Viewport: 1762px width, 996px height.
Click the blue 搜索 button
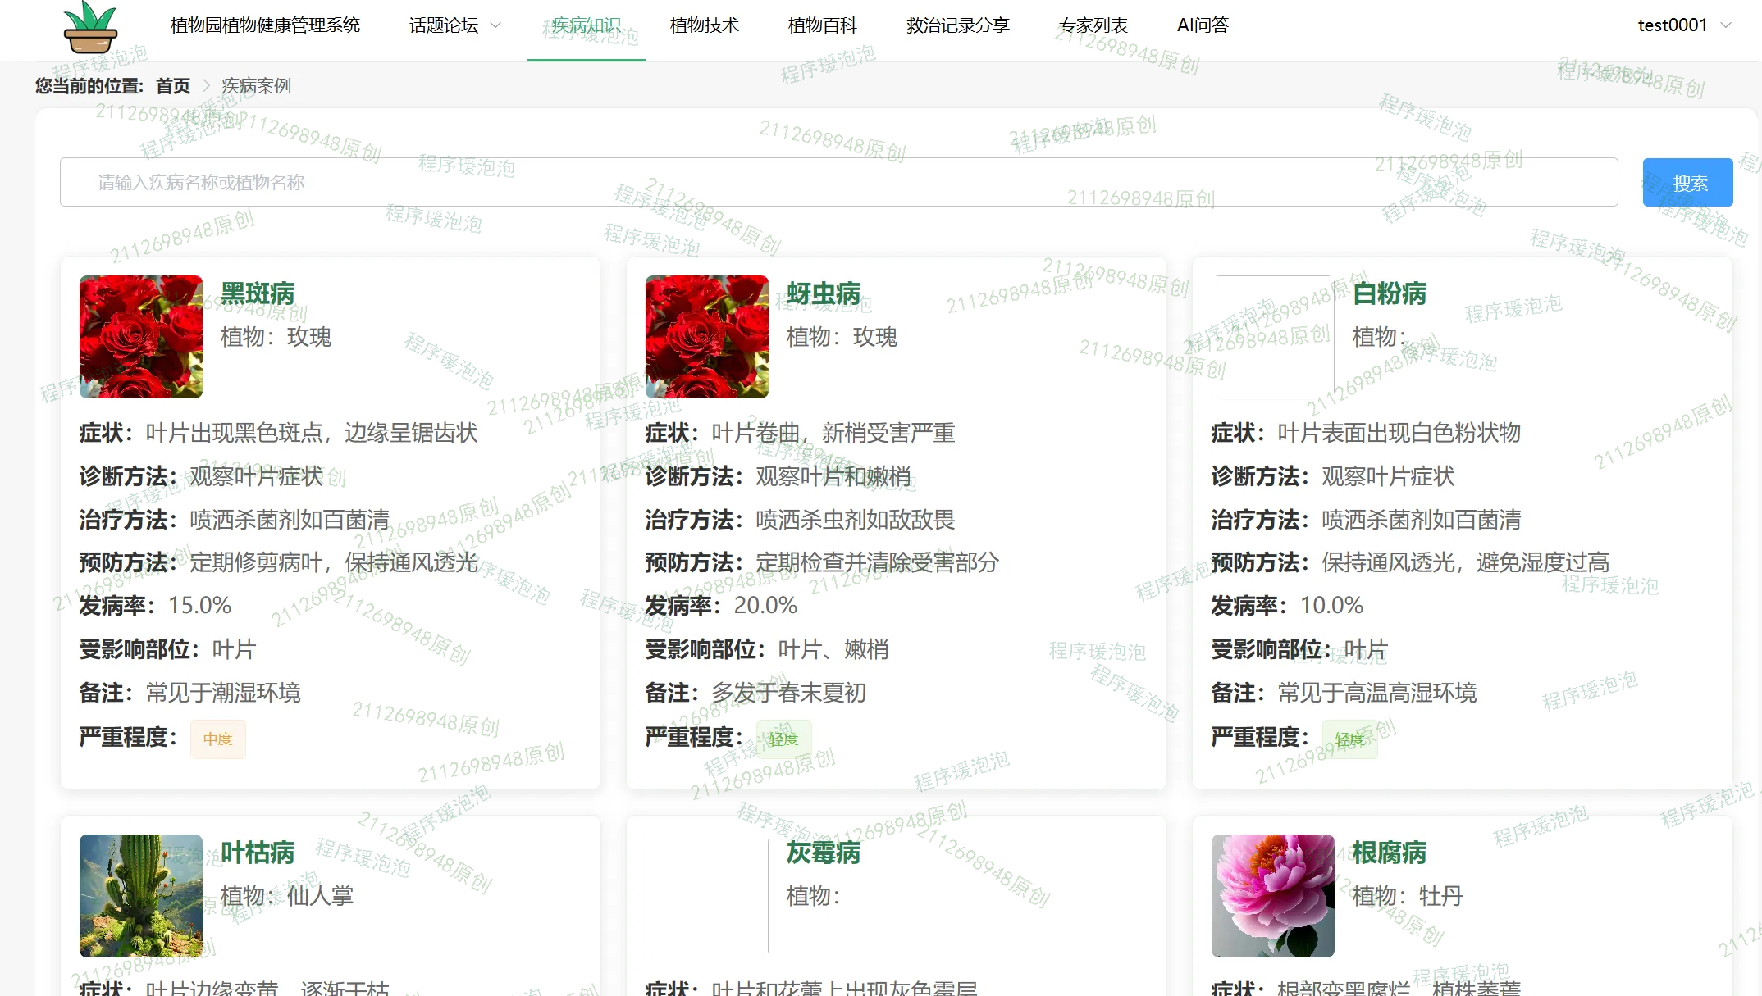(1687, 182)
